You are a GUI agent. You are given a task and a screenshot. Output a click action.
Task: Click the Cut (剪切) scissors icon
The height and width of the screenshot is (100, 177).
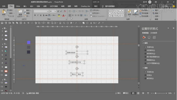pyautogui.click(x=8, y=10)
